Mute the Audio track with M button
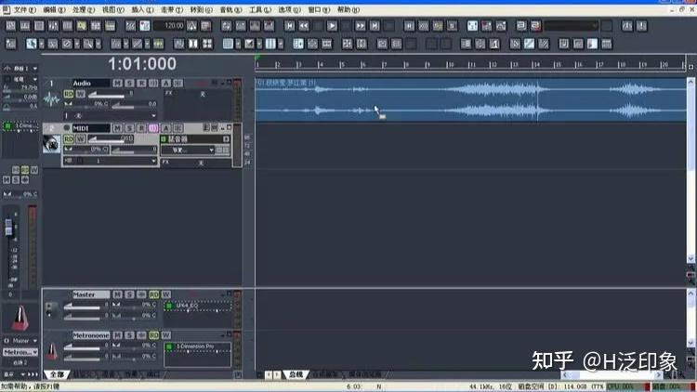 point(117,83)
